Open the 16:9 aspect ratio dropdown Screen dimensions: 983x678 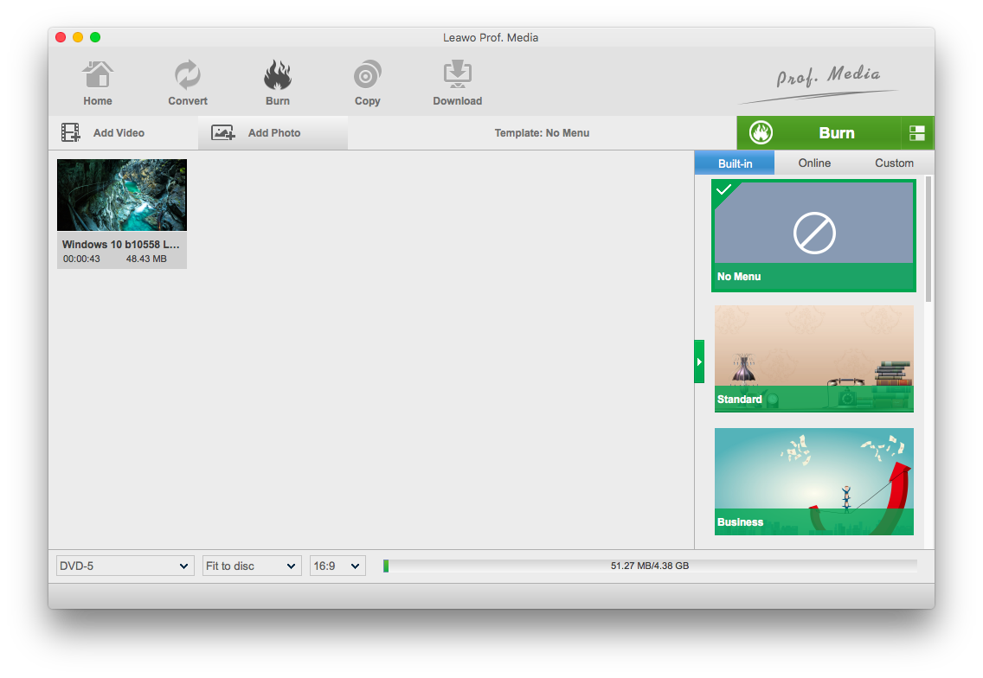click(x=337, y=566)
